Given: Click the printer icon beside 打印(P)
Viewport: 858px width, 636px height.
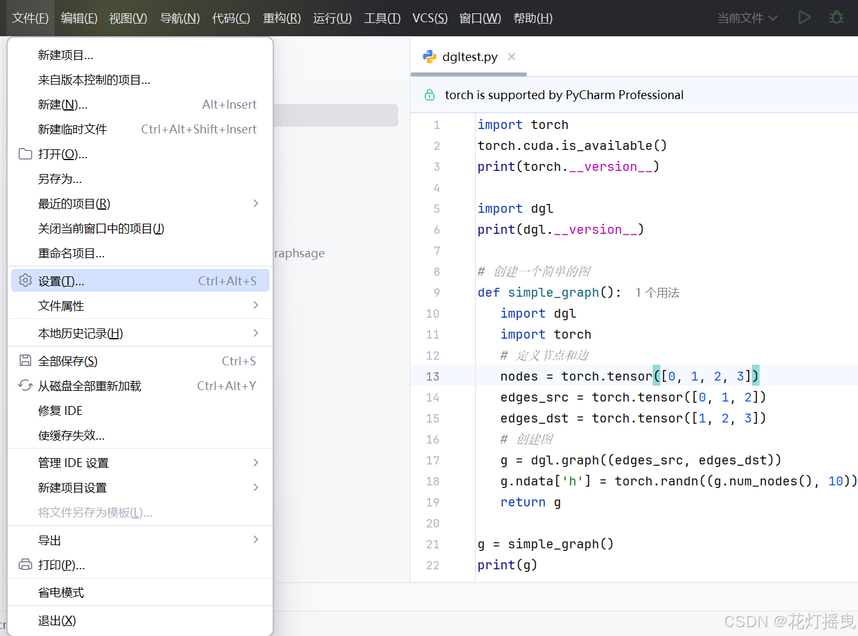Looking at the screenshot, I should click(x=25, y=565).
